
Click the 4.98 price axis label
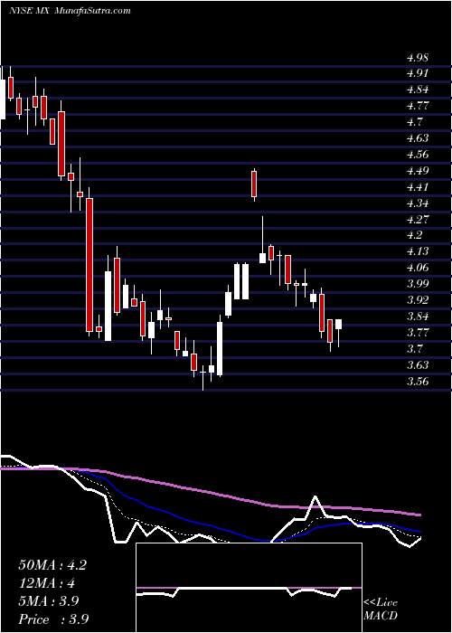(418, 58)
